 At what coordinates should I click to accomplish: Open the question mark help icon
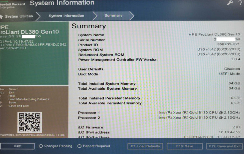pyautogui.click(x=240, y=3)
